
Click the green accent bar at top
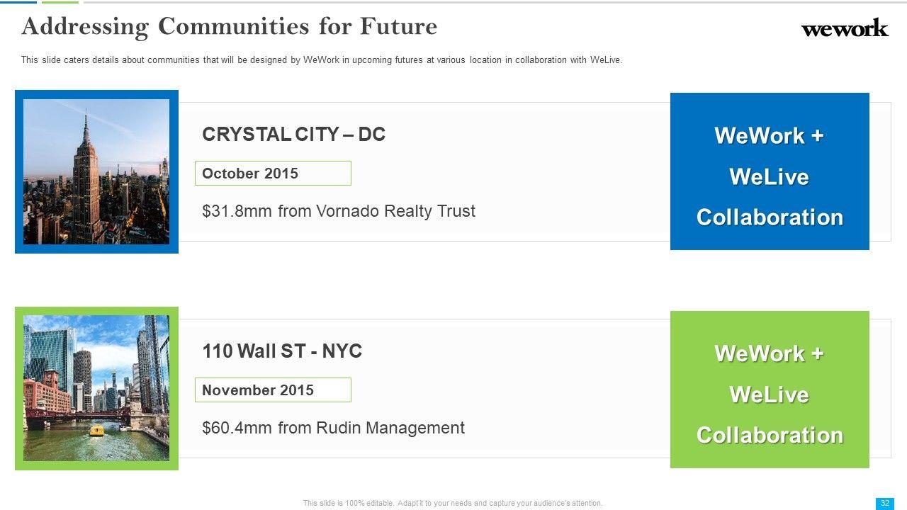click(x=60, y=2)
